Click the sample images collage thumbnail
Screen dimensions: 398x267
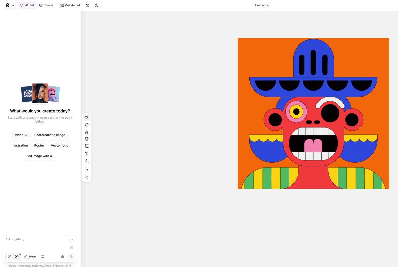click(40, 93)
